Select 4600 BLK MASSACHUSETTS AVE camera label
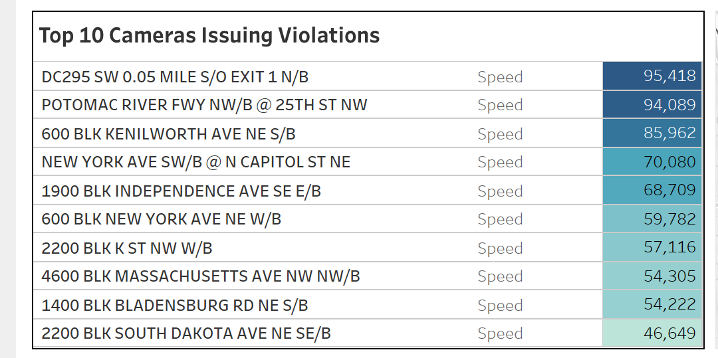718x358 pixels. point(201,276)
